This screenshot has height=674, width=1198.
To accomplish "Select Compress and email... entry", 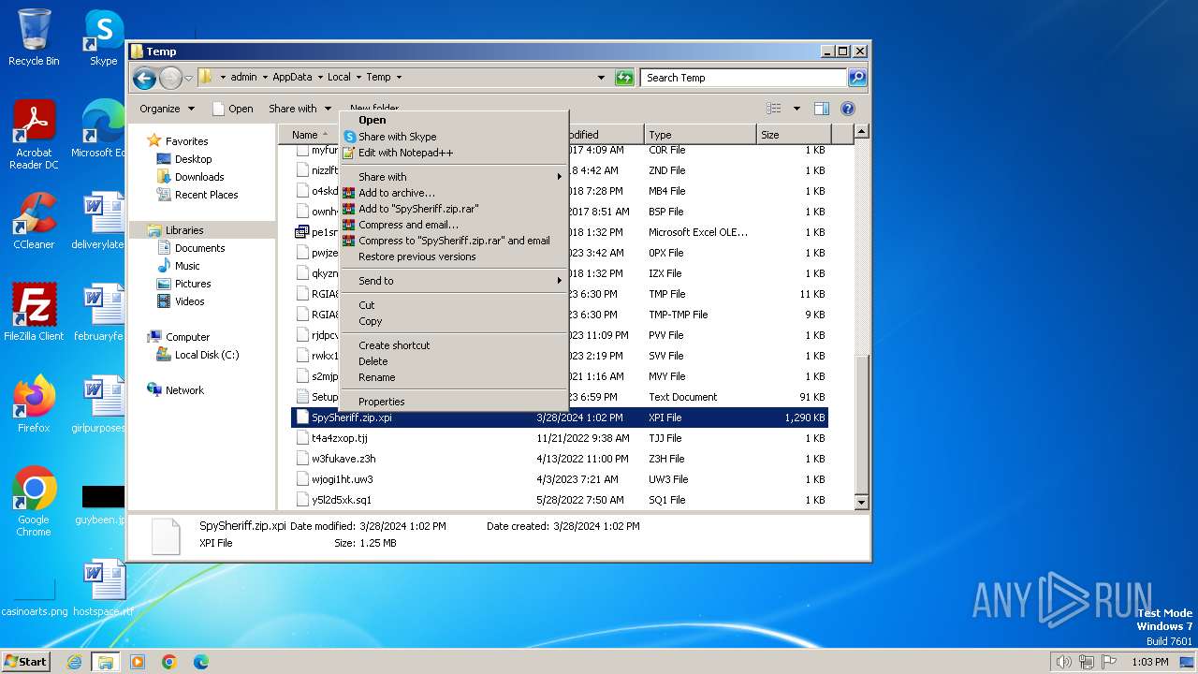I will tap(454, 225).
